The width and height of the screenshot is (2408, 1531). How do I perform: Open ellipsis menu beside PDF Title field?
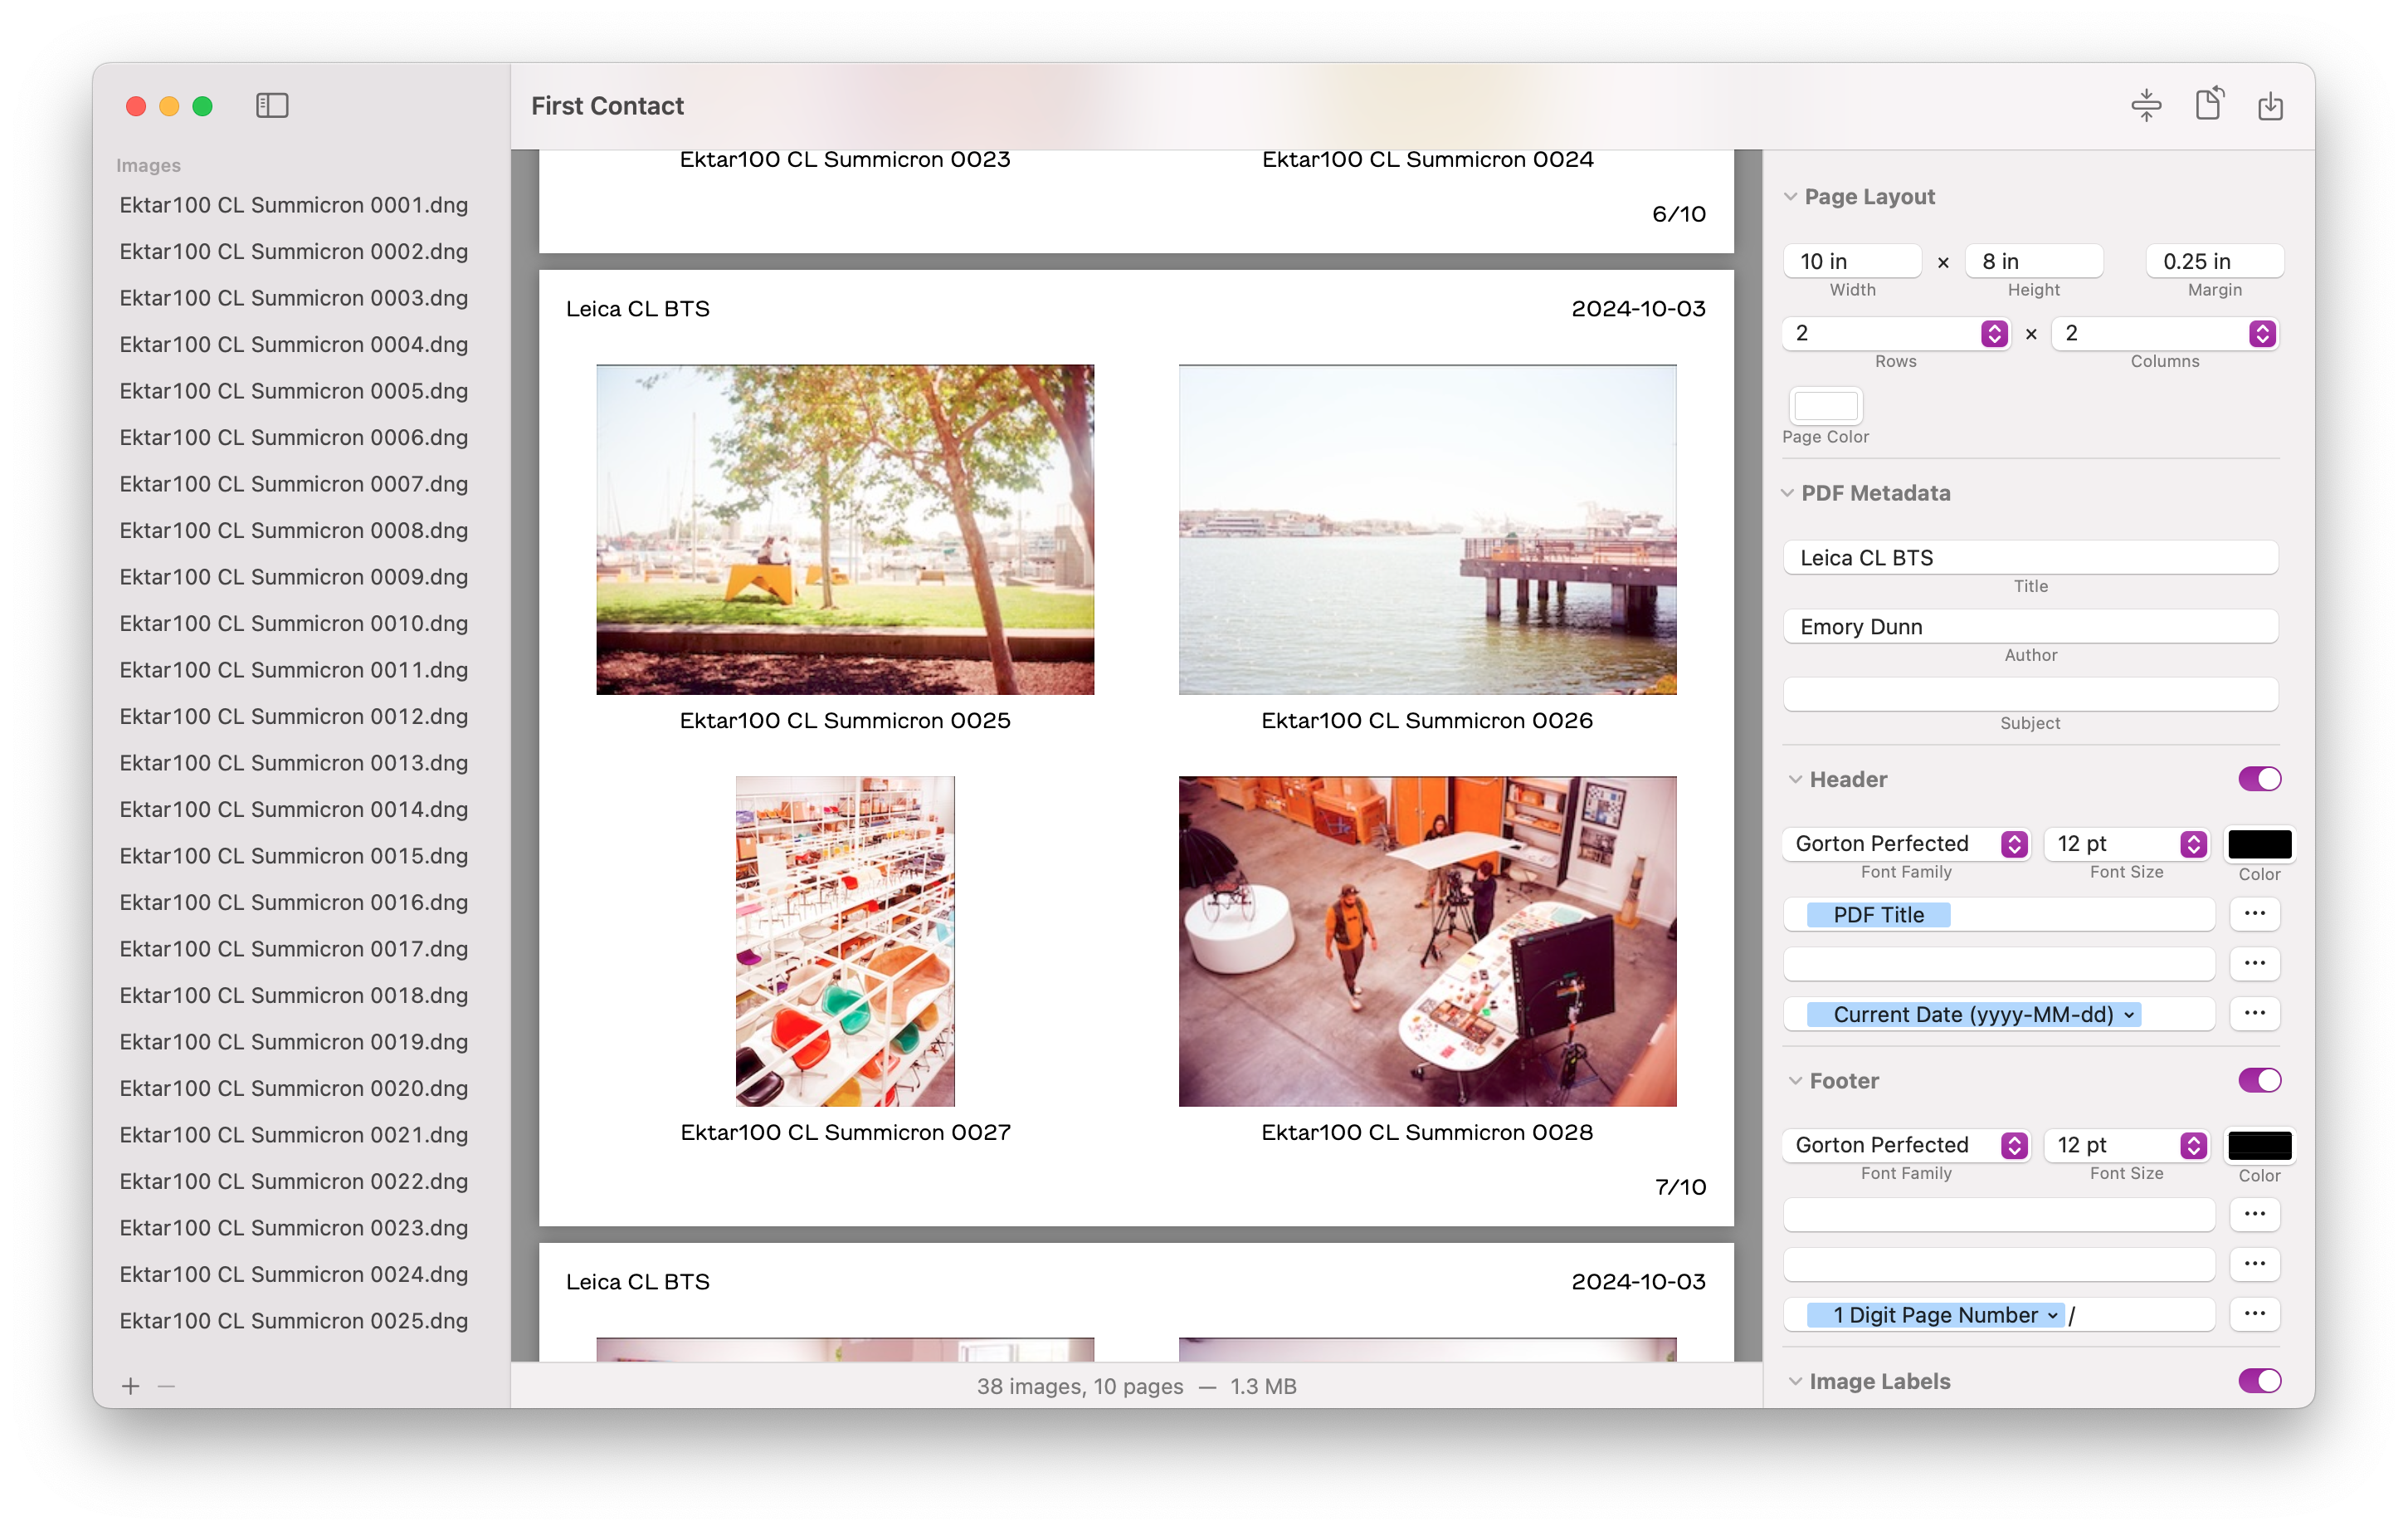point(2254,913)
